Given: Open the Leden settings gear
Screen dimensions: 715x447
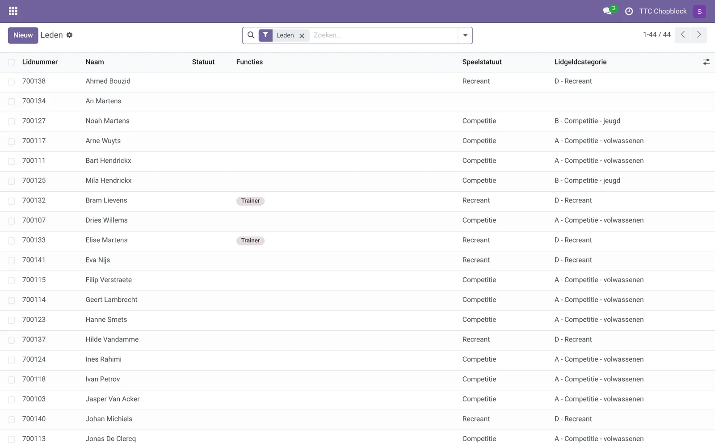Looking at the screenshot, I should point(69,35).
